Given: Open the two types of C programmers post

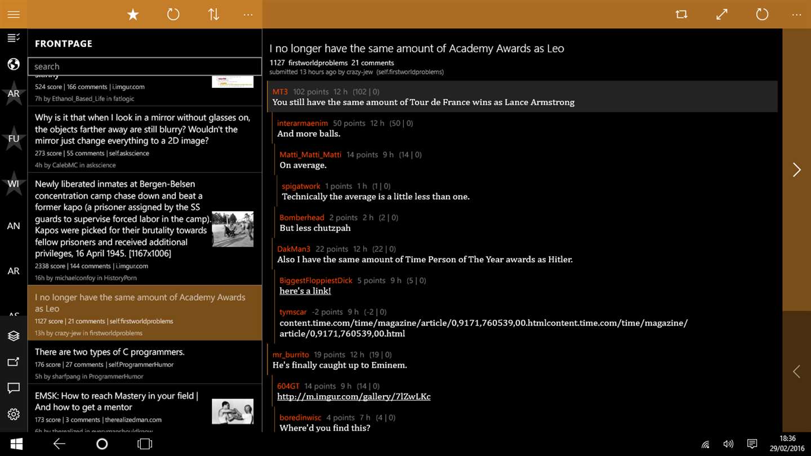Looking at the screenshot, I should point(145,363).
